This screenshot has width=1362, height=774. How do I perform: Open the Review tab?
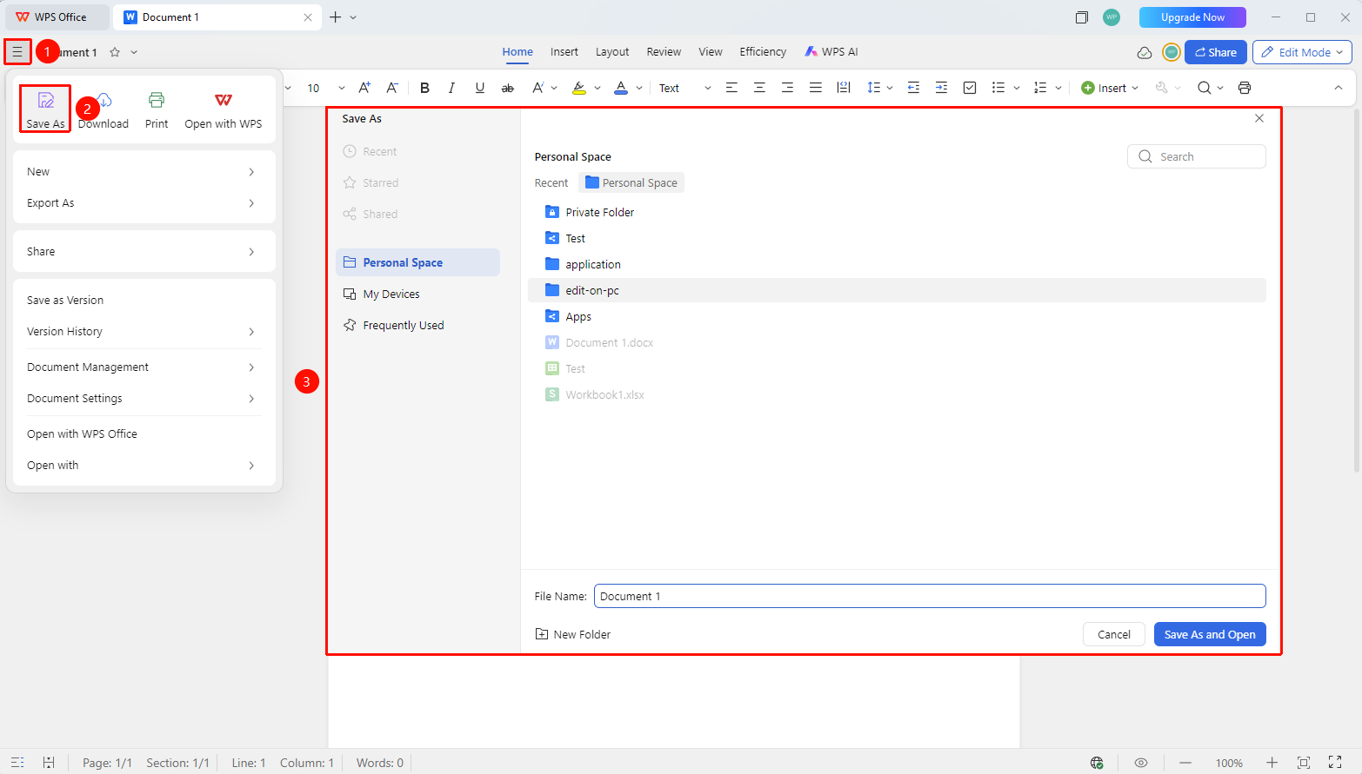pos(664,52)
